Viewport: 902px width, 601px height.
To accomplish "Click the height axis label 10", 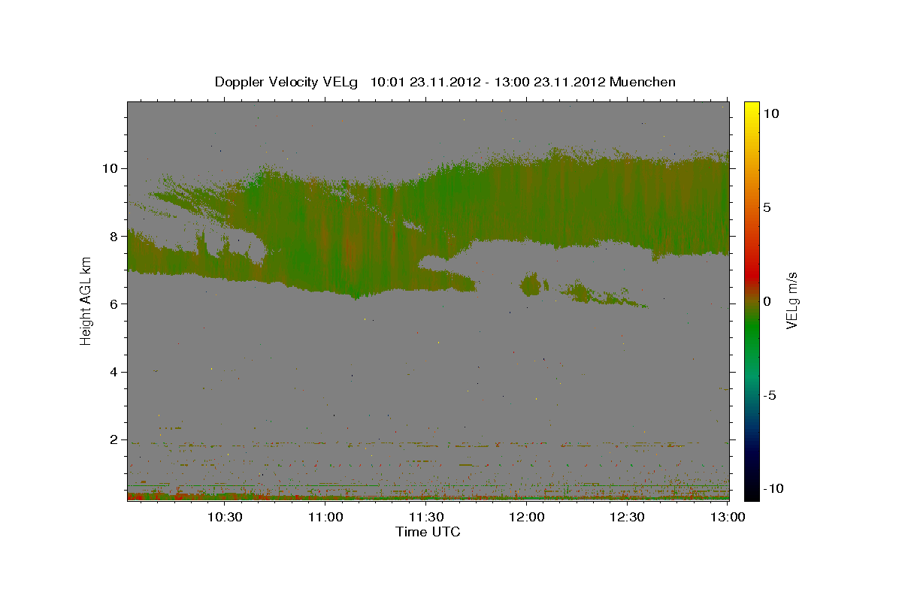I will tap(112, 168).
